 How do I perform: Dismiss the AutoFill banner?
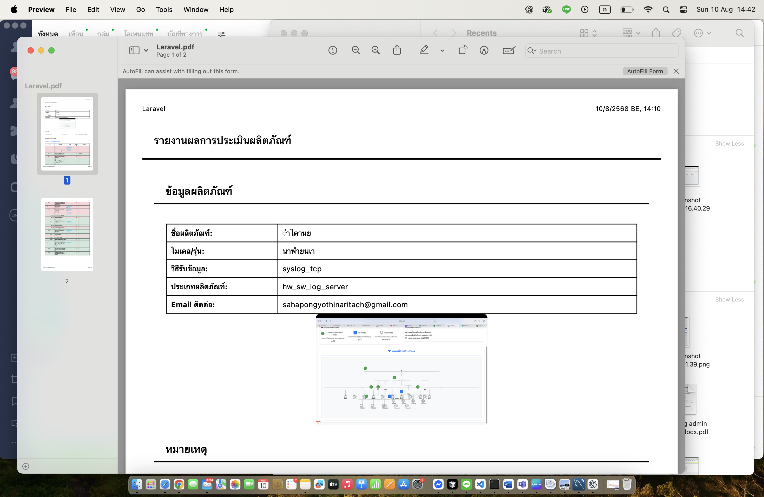click(676, 71)
